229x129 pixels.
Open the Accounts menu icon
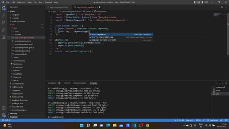tap(4, 108)
